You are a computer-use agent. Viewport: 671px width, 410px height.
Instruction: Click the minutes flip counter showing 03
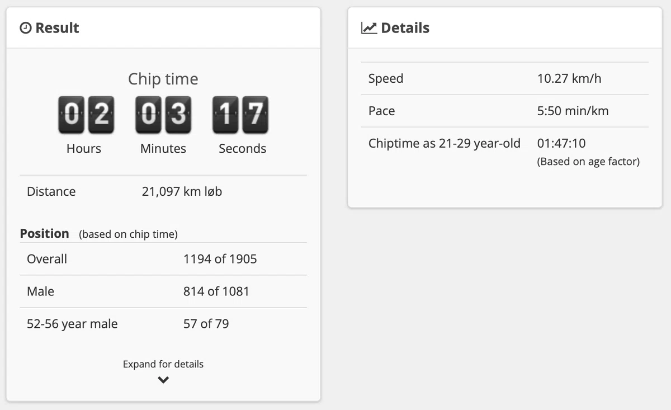163,115
